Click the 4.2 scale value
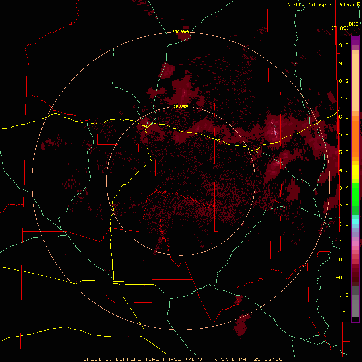362x362 pixels. (x=344, y=171)
